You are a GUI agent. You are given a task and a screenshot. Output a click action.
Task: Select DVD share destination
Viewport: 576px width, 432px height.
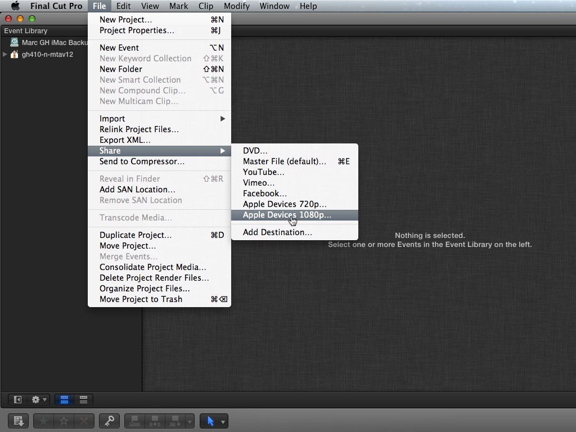point(295,151)
